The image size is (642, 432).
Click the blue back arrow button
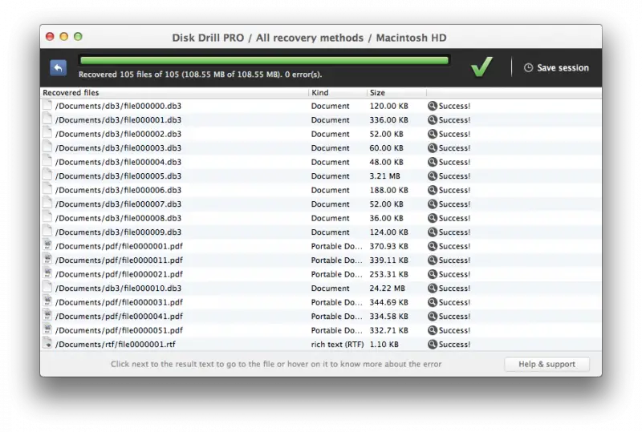(x=58, y=67)
